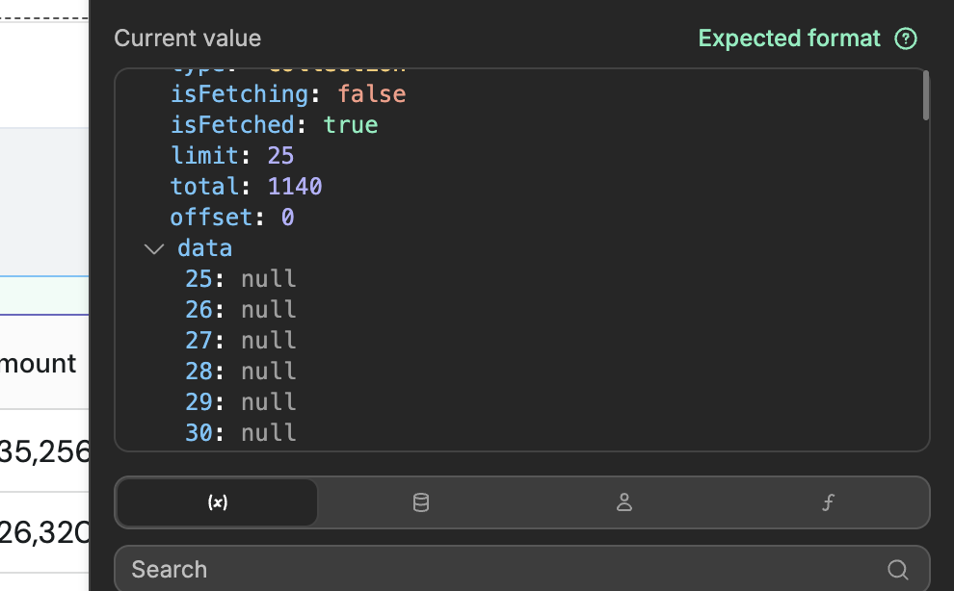Open the database data tab
Viewport: 954px width, 591px height.
point(421,502)
